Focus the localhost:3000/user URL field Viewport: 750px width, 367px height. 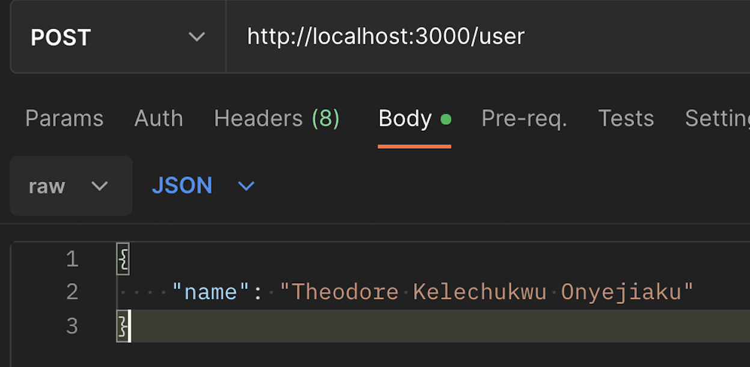pyautogui.click(x=488, y=37)
